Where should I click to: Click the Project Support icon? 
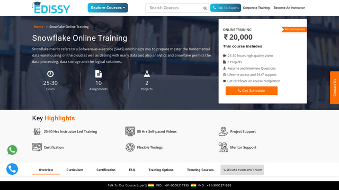click(x=223, y=131)
